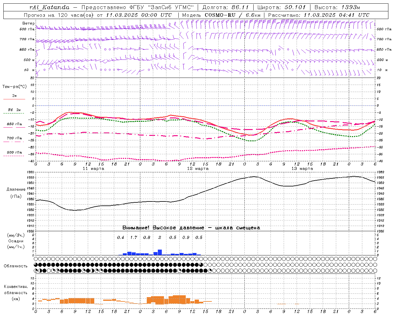The image size is (393, 314).
Task: Click the 0.9 three-hour precipitation value
Action: point(186,238)
